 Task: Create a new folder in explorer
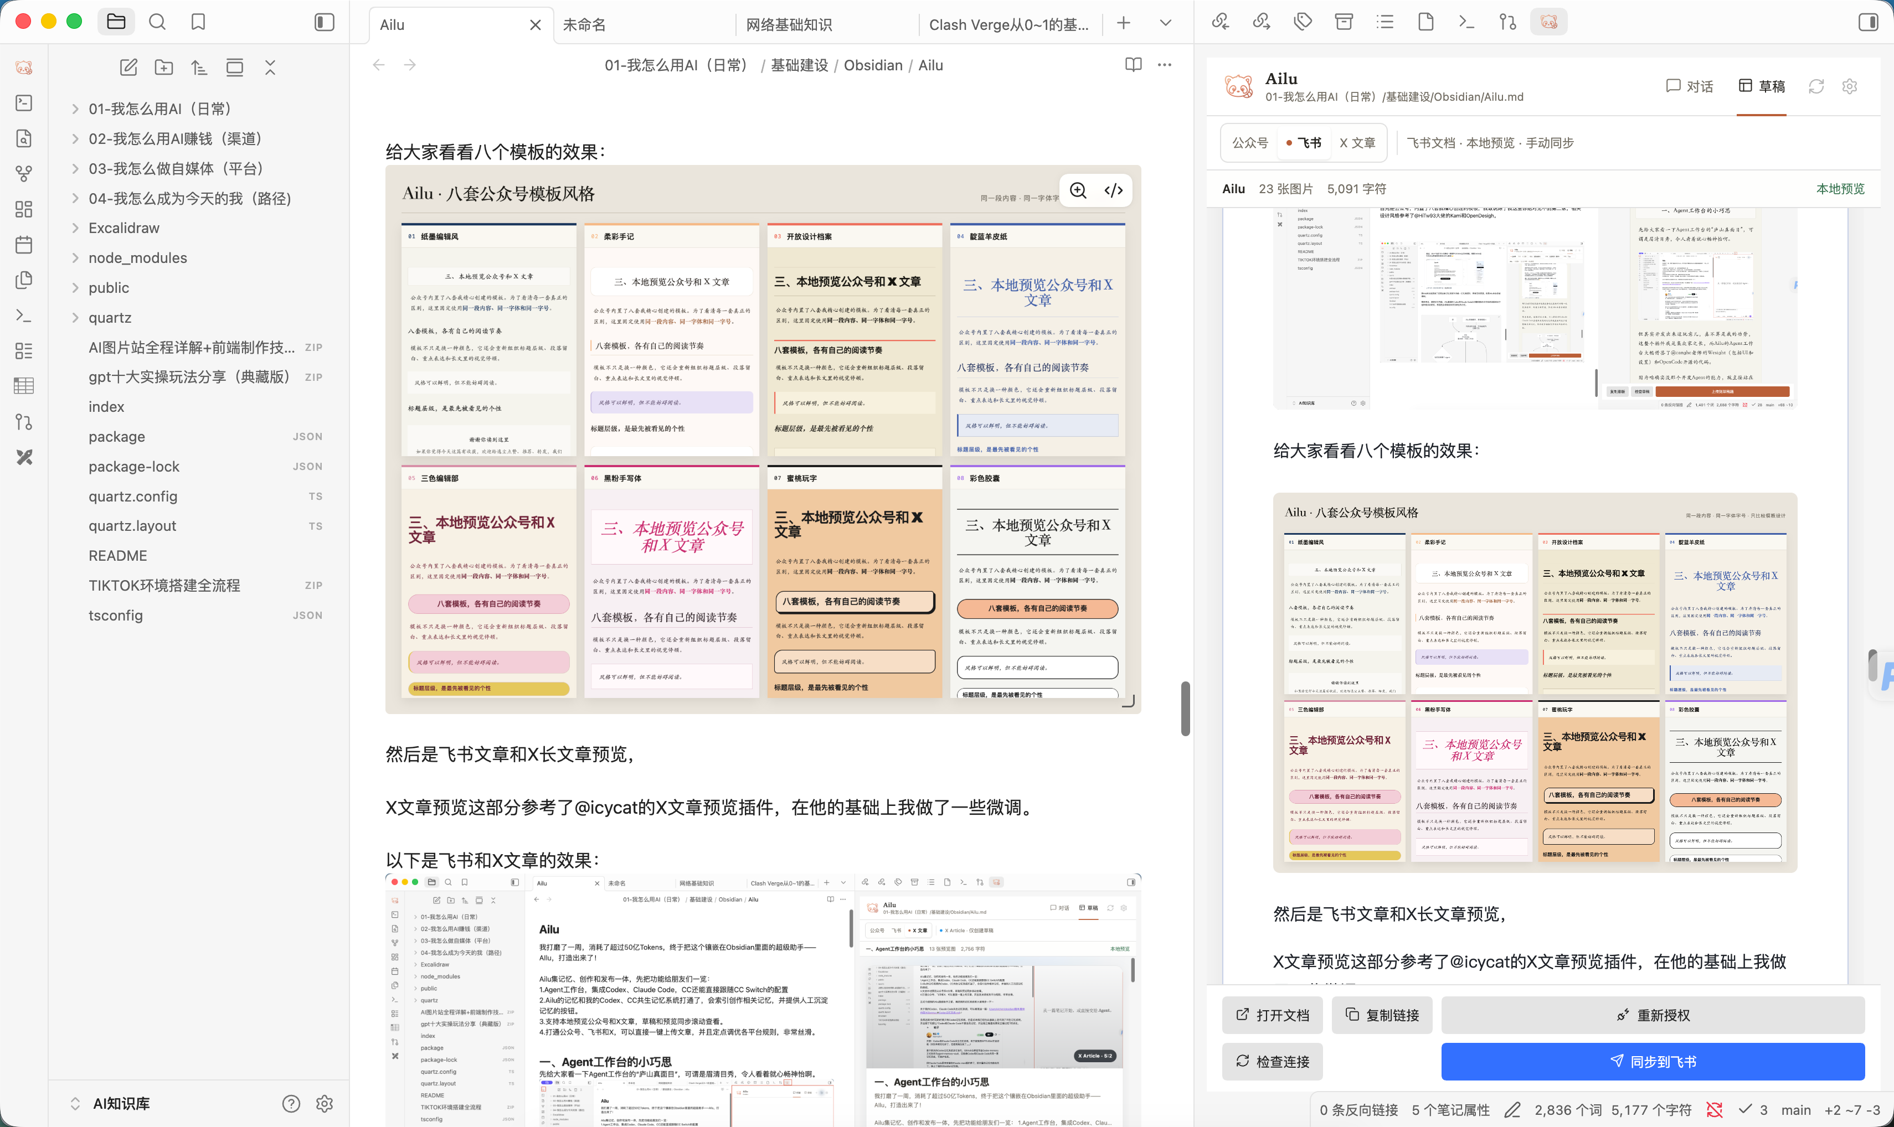point(163,68)
